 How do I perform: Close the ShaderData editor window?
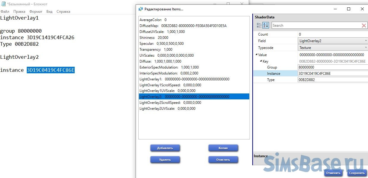[x=362, y=9]
